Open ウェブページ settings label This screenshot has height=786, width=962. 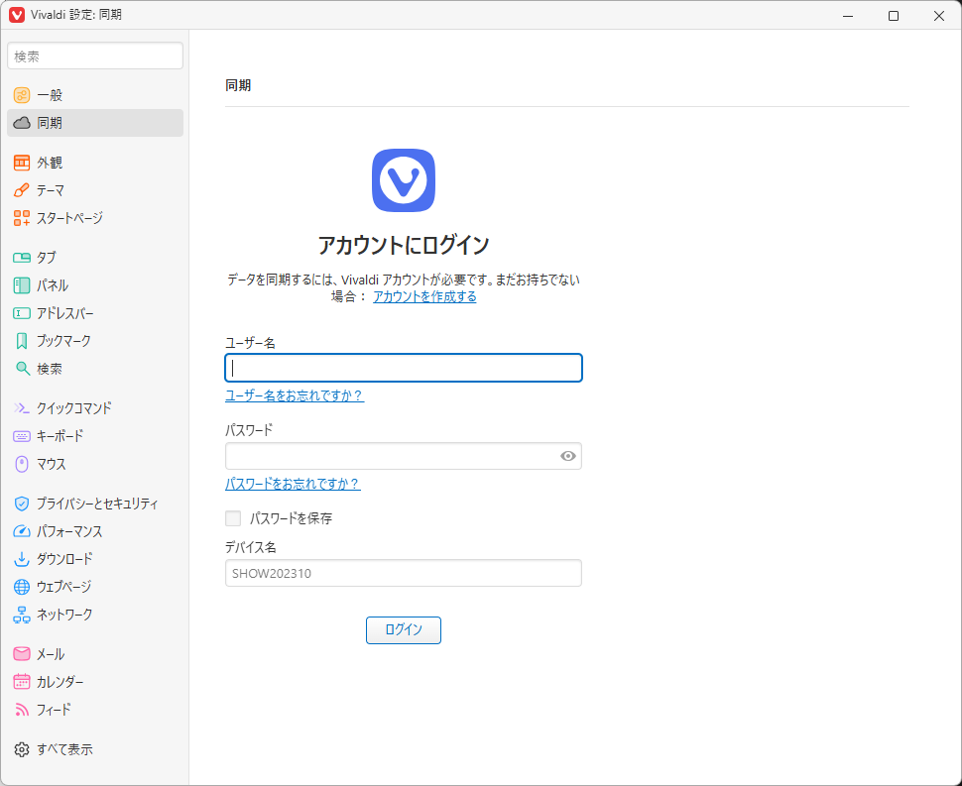(x=63, y=587)
